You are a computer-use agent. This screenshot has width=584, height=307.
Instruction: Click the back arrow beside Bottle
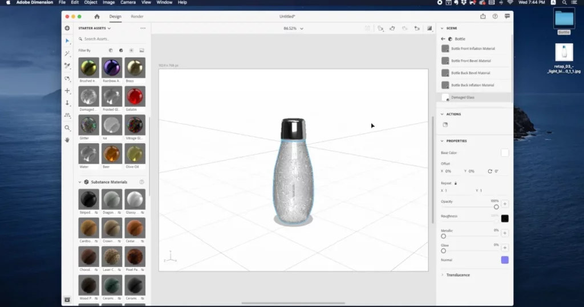click(x=443, y=39)
